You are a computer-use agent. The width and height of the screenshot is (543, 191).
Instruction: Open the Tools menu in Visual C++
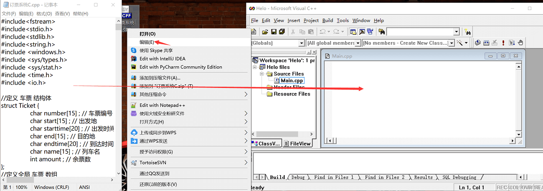pos(343,20)
